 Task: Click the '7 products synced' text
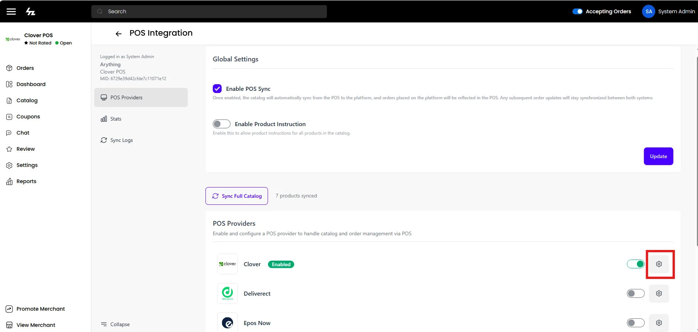point(296,196)
